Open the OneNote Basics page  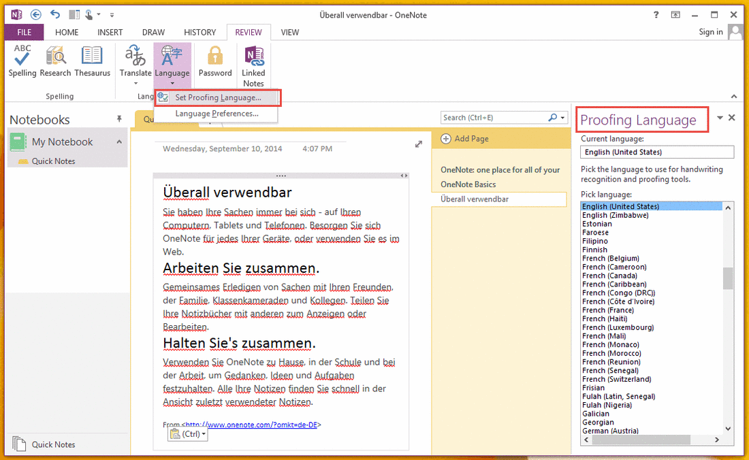point(468,184)
